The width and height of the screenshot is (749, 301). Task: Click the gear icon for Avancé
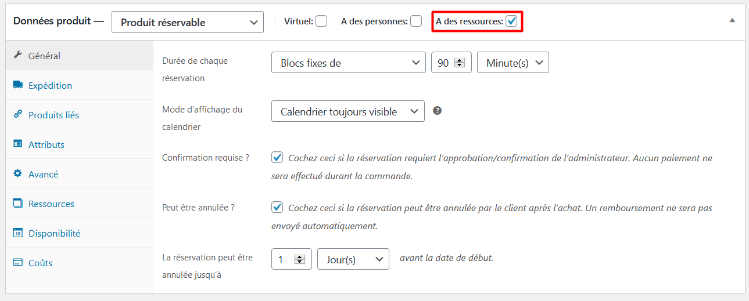17,174
